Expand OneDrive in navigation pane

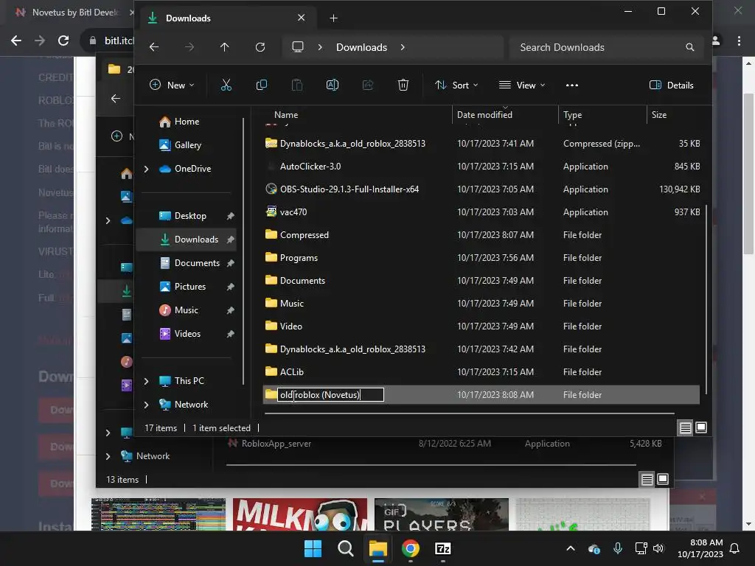click(x=147, y=169)
